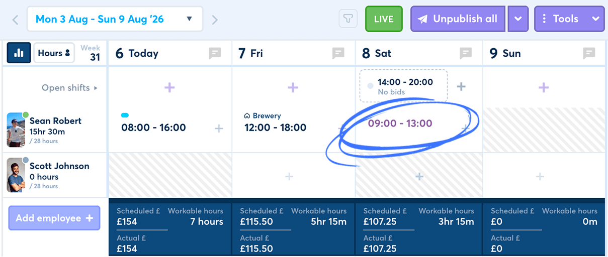Open the filter funnel icon
Viewport: 608px width, 257px height.
(348, 19)
